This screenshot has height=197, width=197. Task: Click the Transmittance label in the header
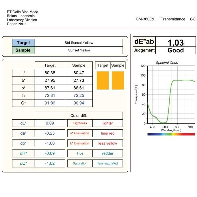pos(173,19)
